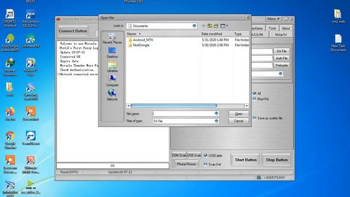Click the Start Button
Screen dimensions: 350x197
(246, 160)
